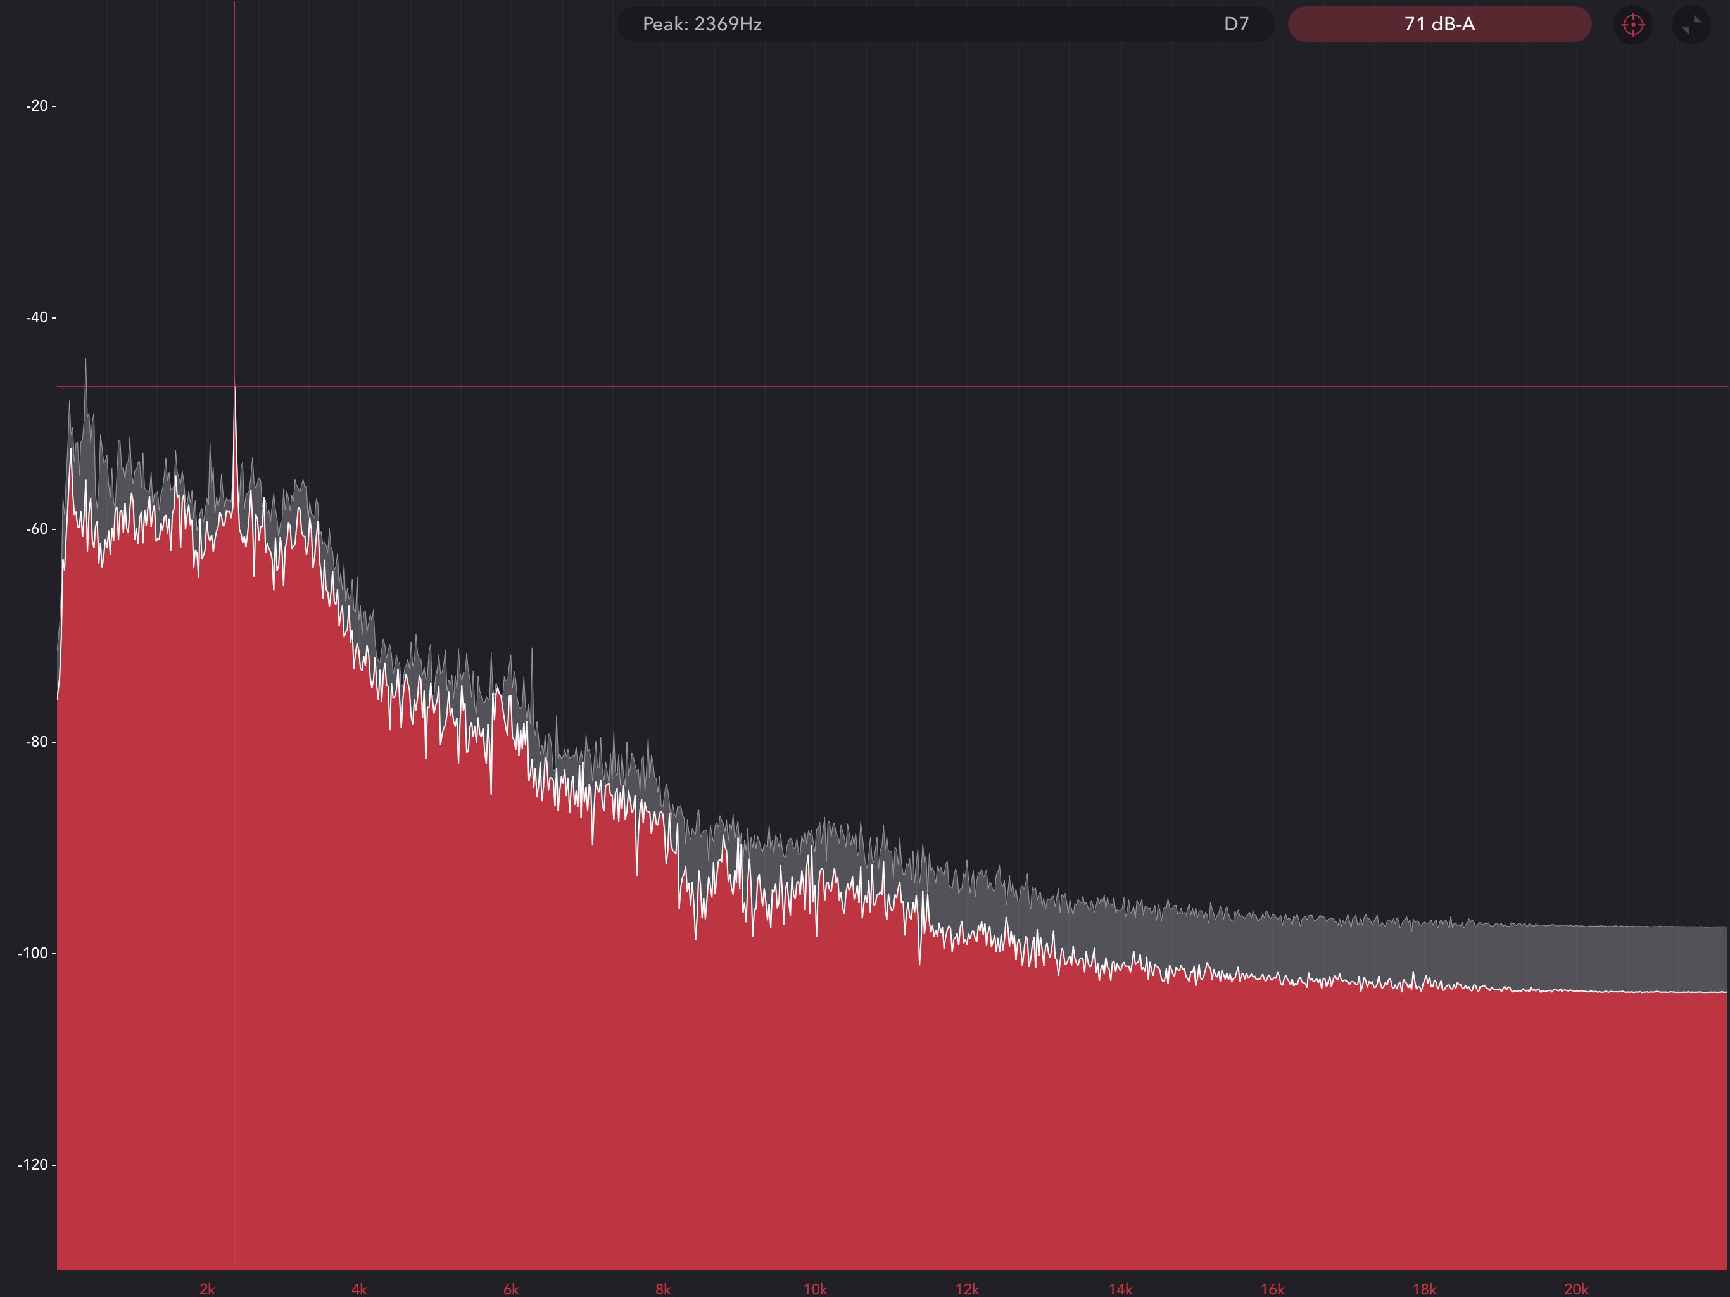Click the horizontal red peak level line
The height and width of the screenshot is (1297, 1730).
pos(938,386)
